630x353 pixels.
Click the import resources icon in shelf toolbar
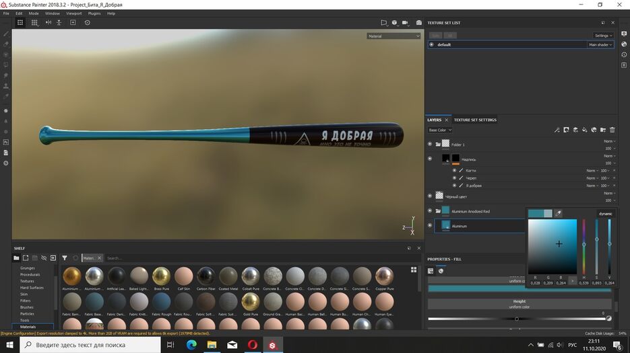coord(53,258)
